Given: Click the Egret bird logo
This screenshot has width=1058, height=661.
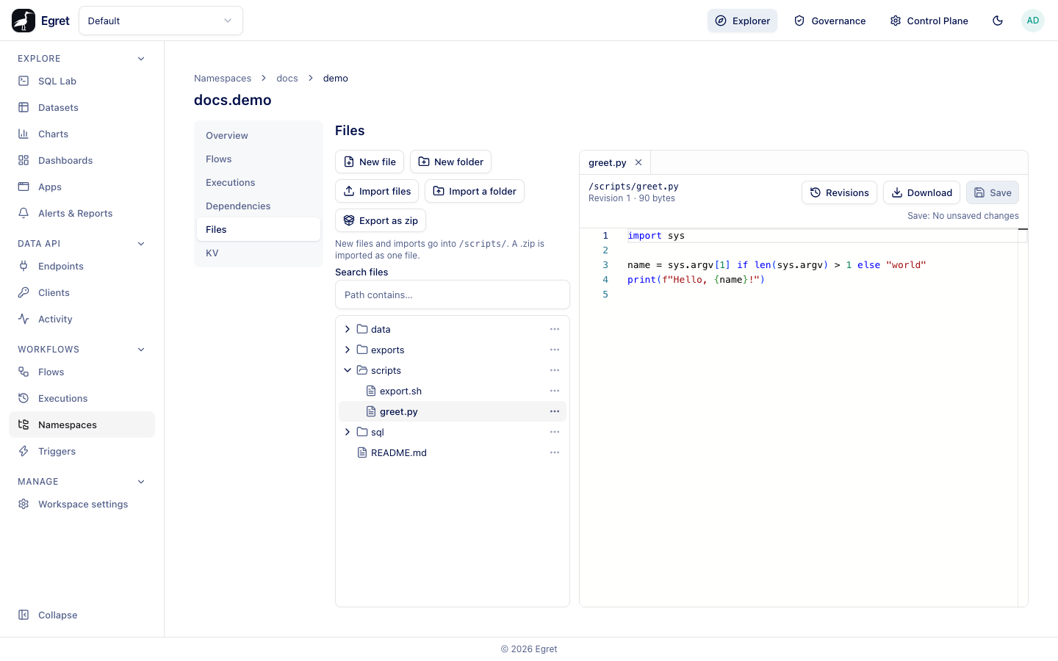Looking at the screenshot, I should [24, 21].
